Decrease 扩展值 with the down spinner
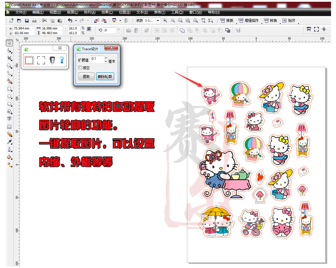 coord(106,61)
